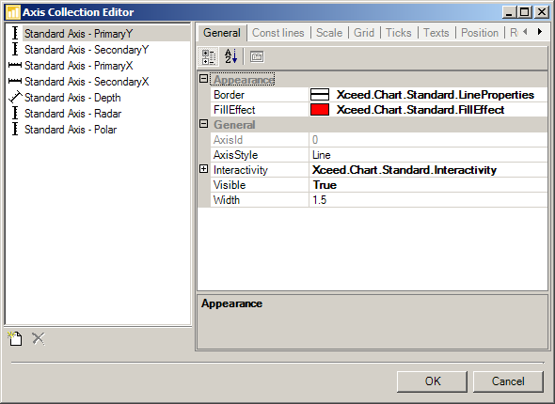The height and width of the screenshot is (404, 555).
Task: Switch to the Const lines tab
Action: pos(277,33)
